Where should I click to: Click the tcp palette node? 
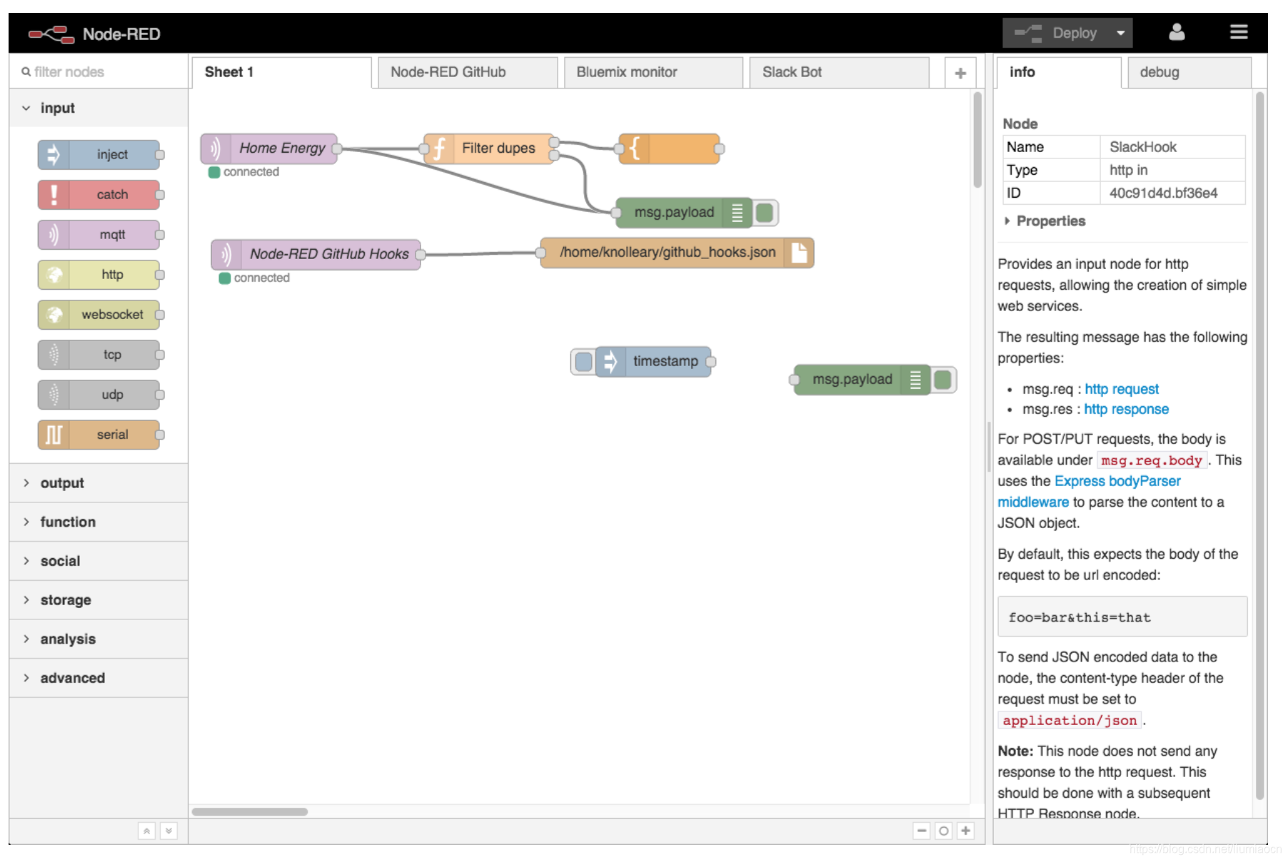click(99, 355)
